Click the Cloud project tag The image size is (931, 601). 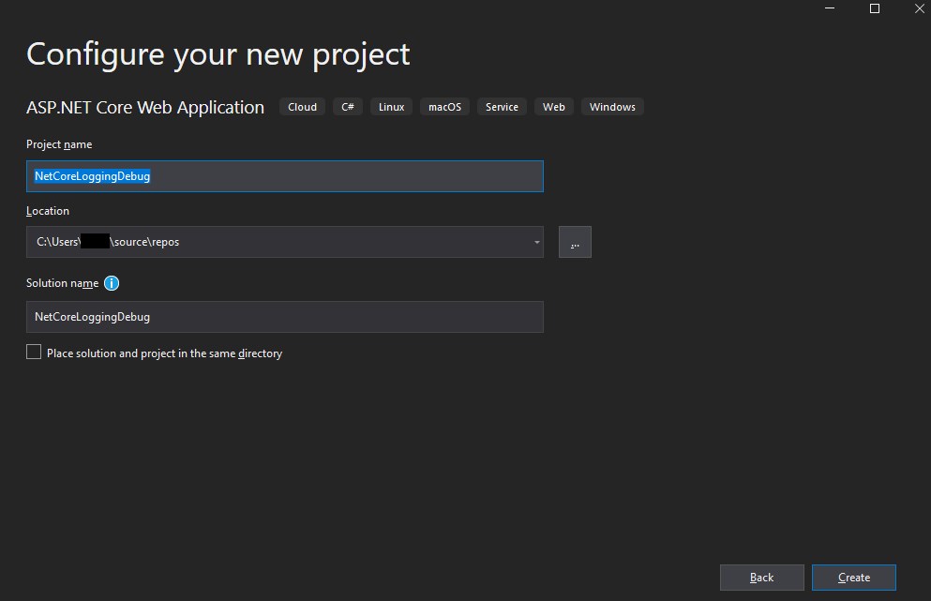302,106
